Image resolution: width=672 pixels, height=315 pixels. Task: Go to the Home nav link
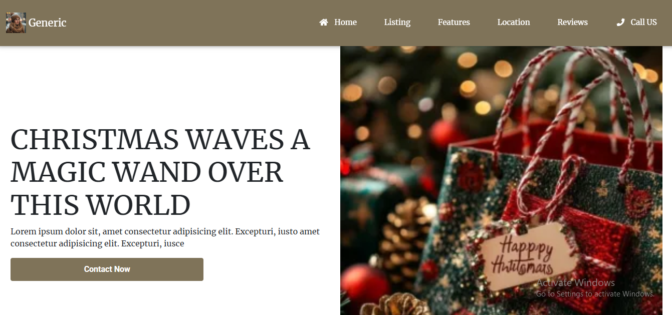(x=345, y=22)
